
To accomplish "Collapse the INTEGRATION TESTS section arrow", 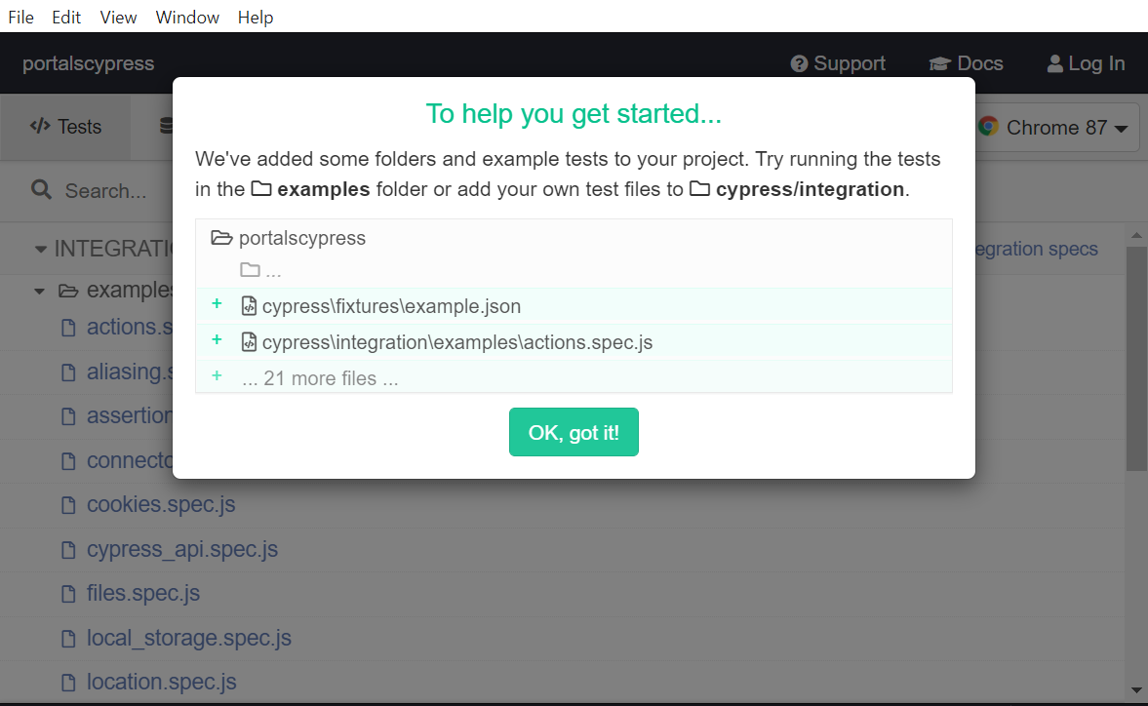I will pyautogui.click(x=41, y=250).
